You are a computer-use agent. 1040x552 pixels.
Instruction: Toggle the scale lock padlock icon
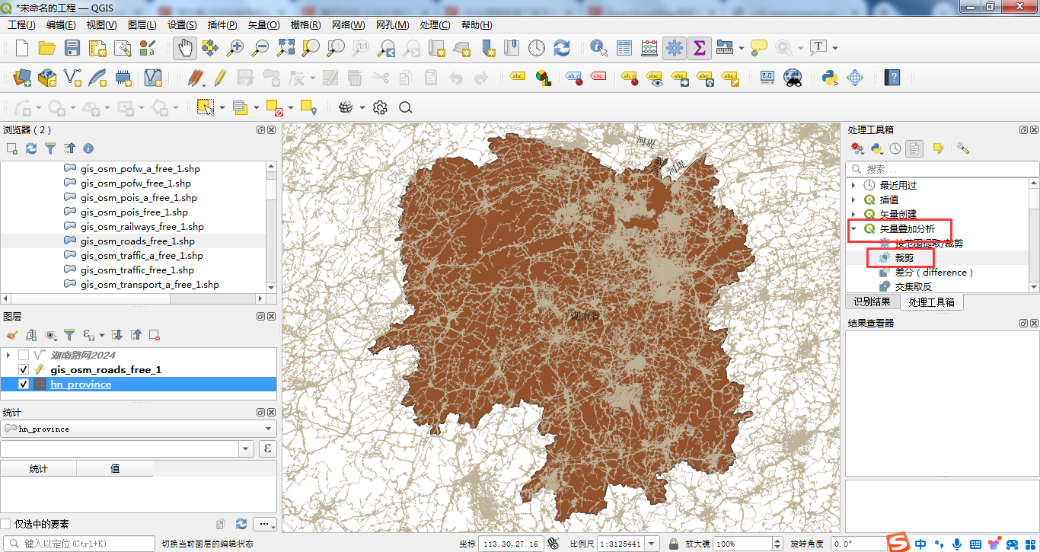point(673,544)
